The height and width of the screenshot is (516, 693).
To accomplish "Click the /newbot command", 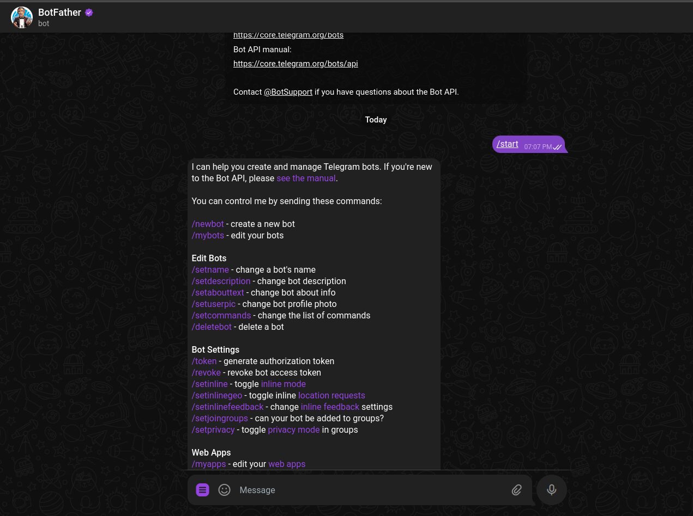I will (208, 224).
